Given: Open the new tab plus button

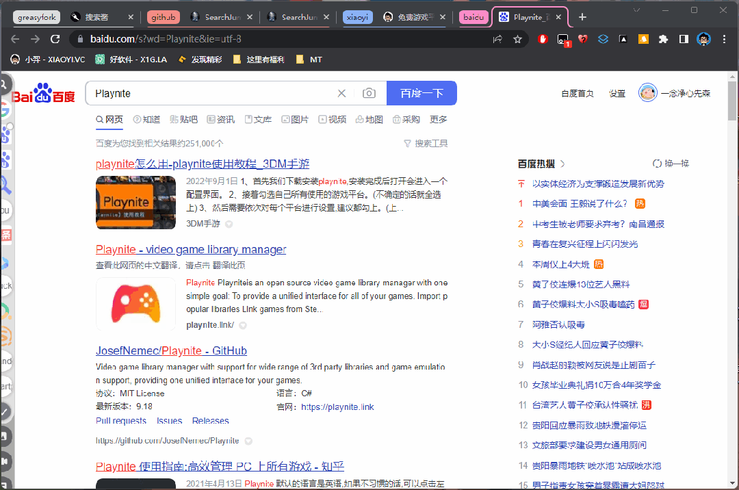Looking at the screenshot, I should (x=582, y=17).
